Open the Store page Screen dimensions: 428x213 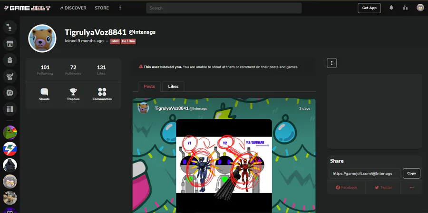coord(102,8)
